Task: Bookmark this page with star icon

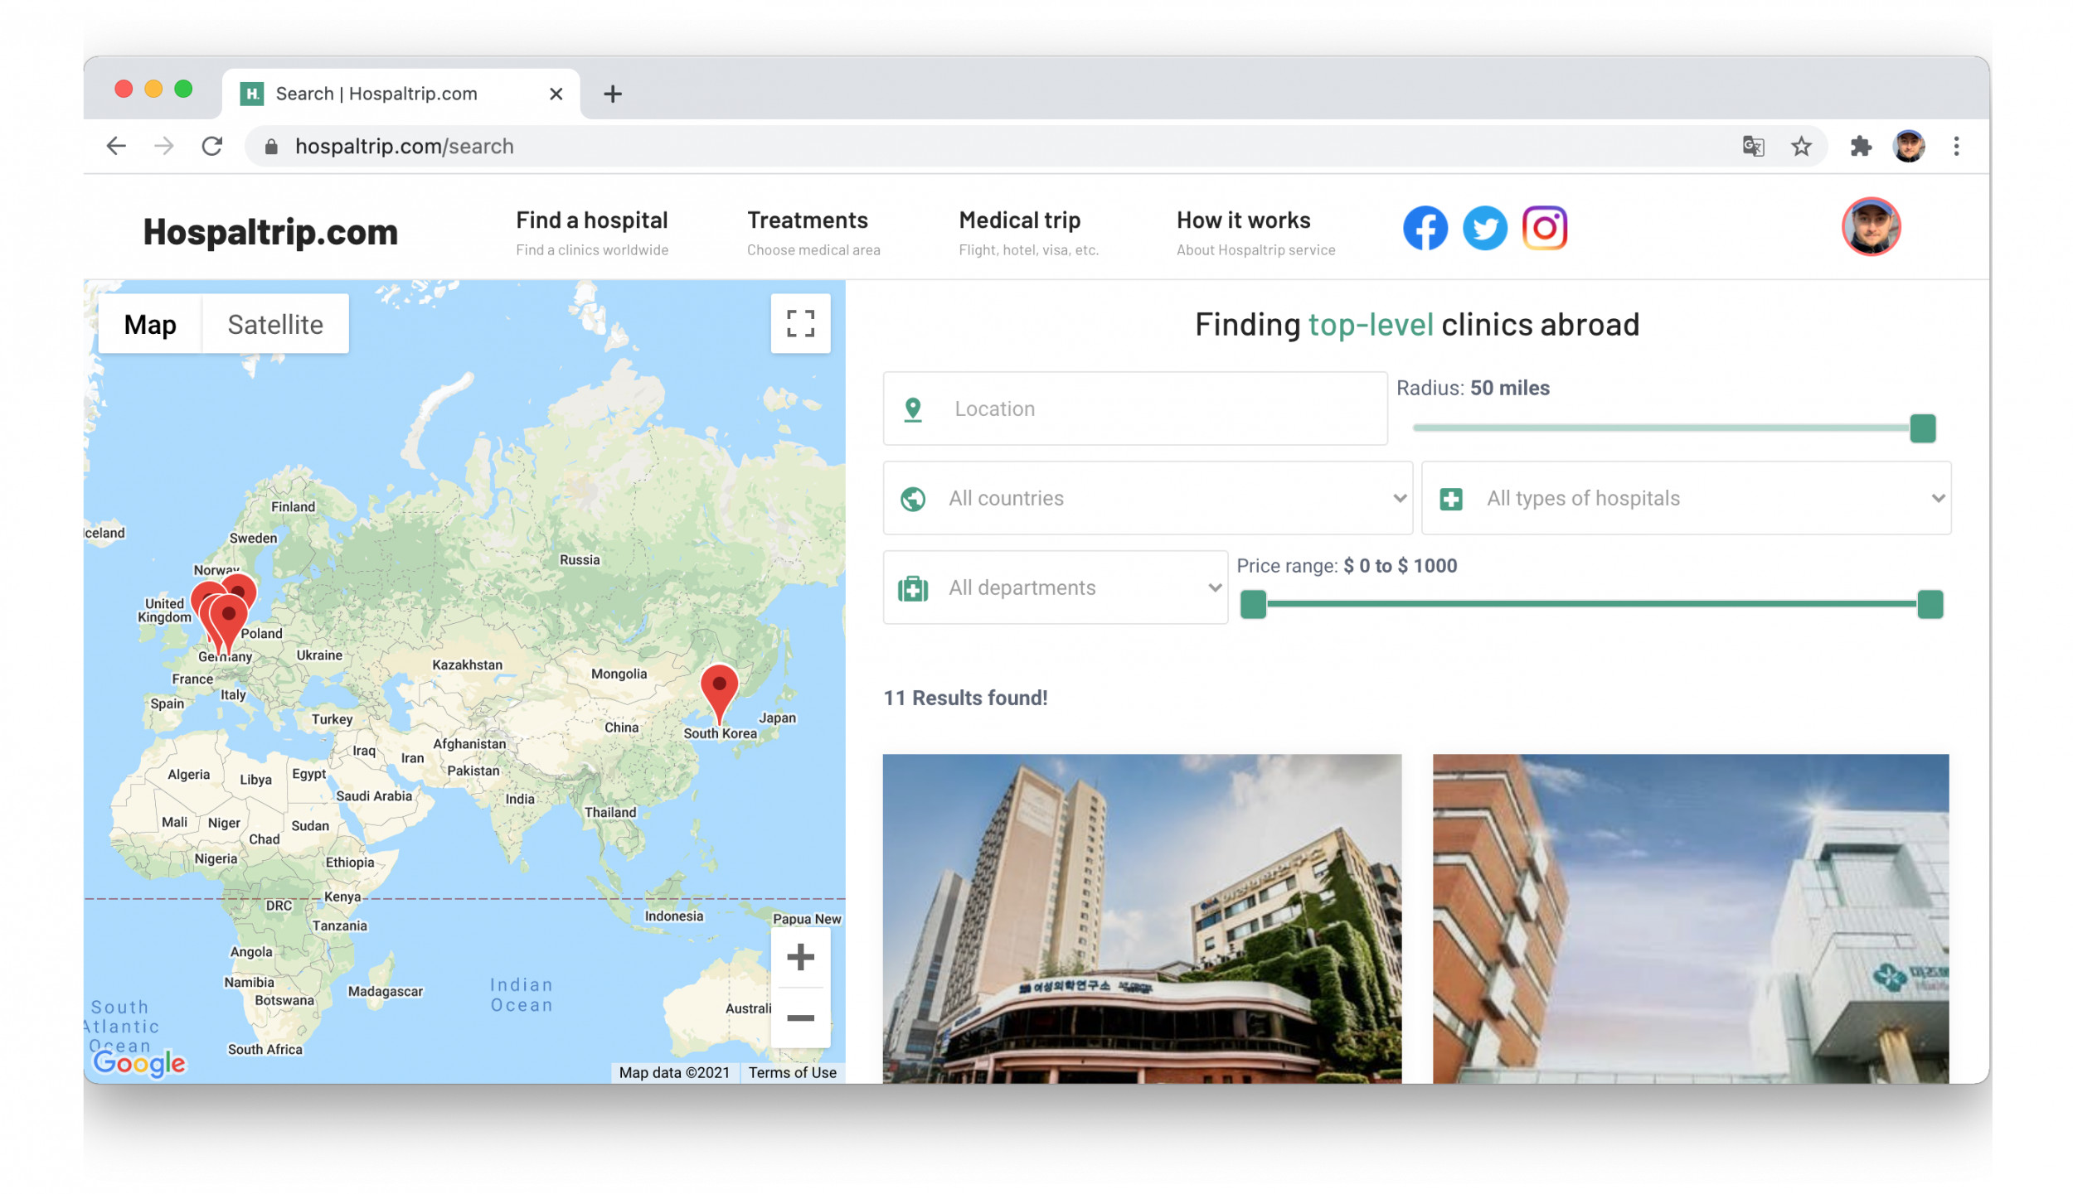Action: [1800, 147]
